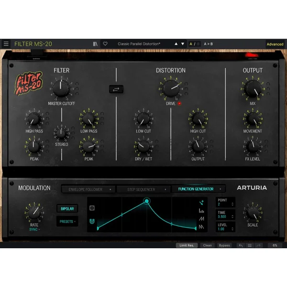Click the High Pass knob
Viewport: 287px width, 287px height.
(x=34, y=119)
